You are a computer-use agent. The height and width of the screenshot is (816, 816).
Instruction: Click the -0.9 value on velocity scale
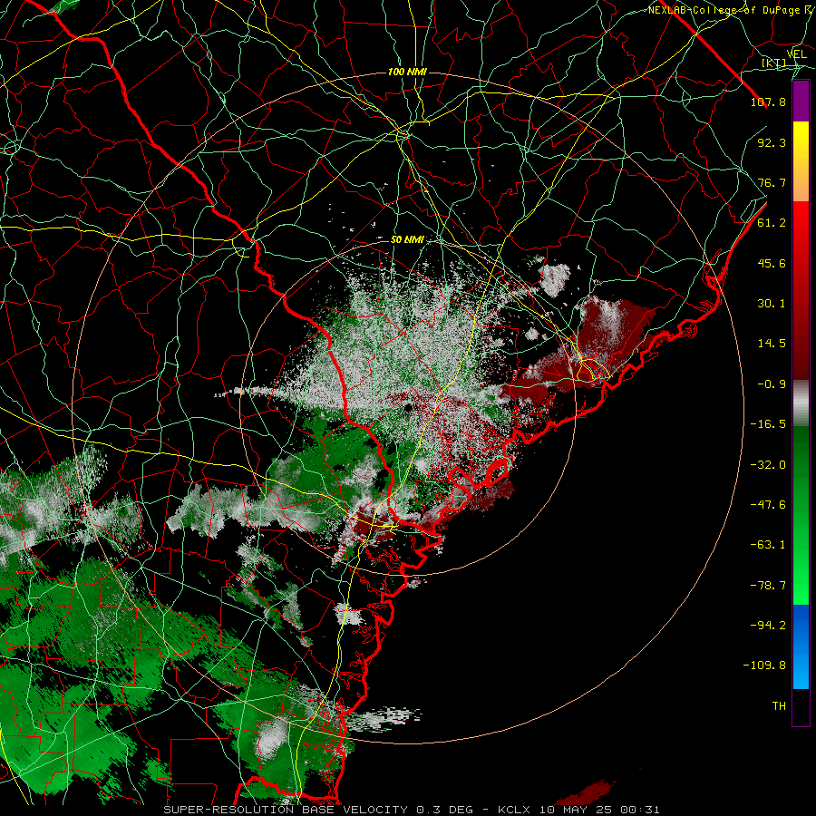click(772, 384)
